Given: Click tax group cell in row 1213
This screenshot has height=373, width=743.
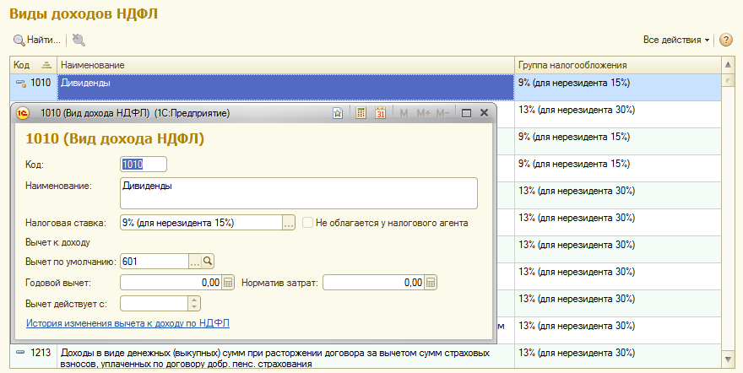Looking at the screenshot, I should pos(617,357).
